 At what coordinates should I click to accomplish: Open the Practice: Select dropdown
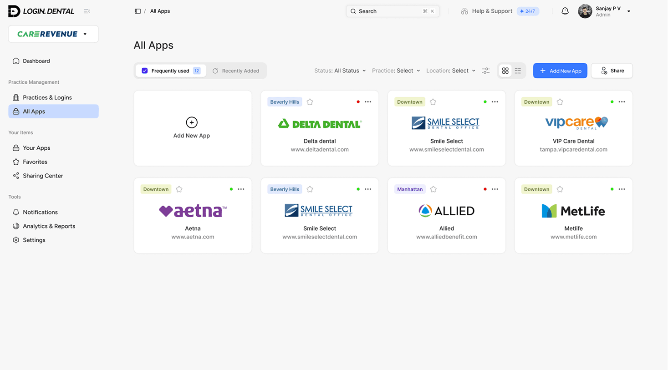396,71
